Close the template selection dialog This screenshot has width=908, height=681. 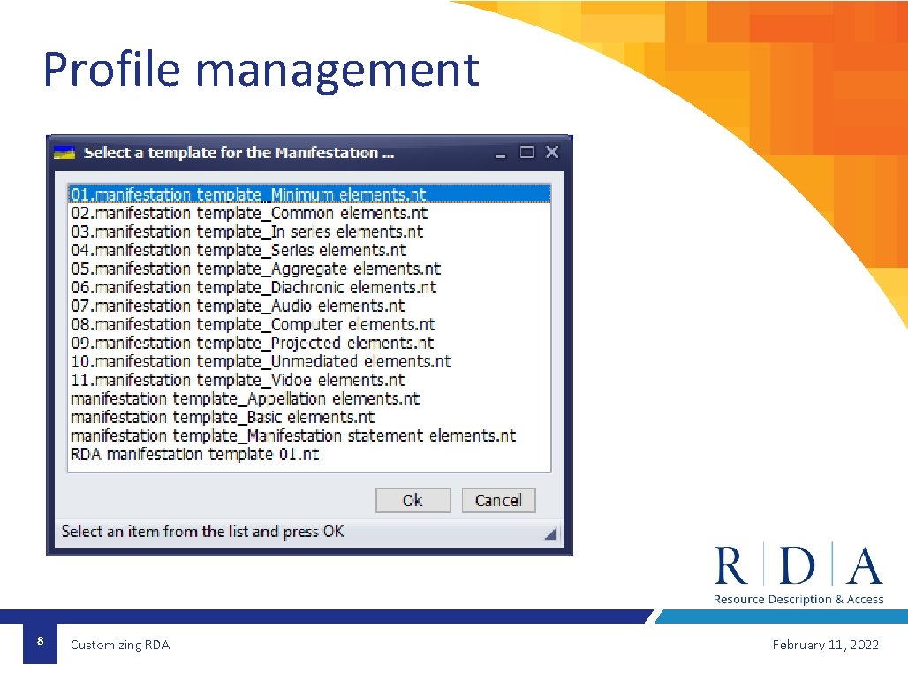point(552,152)
